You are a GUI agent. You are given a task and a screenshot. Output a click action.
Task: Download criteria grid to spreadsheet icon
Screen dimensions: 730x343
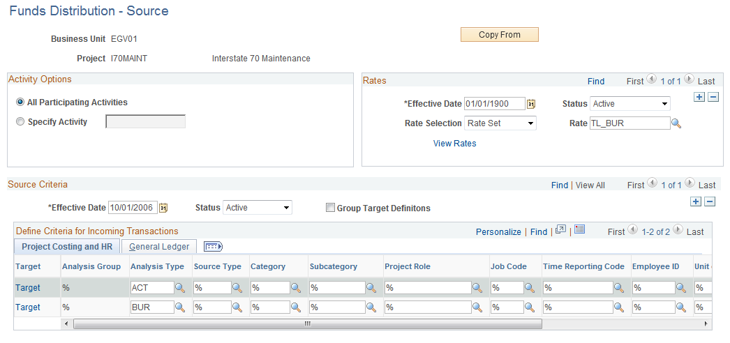tap(580, 229)
